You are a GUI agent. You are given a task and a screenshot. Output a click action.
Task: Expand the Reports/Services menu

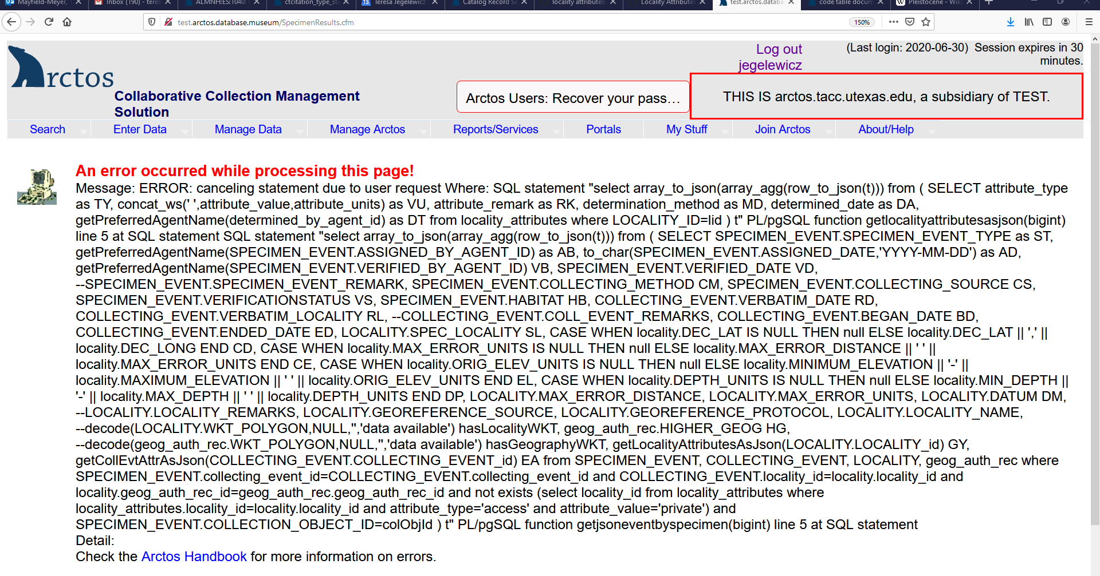496,129
